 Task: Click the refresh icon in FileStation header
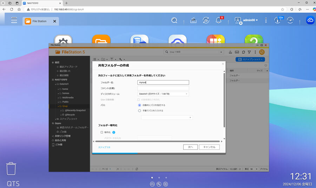pyautogui.click(x=243, y=52)
